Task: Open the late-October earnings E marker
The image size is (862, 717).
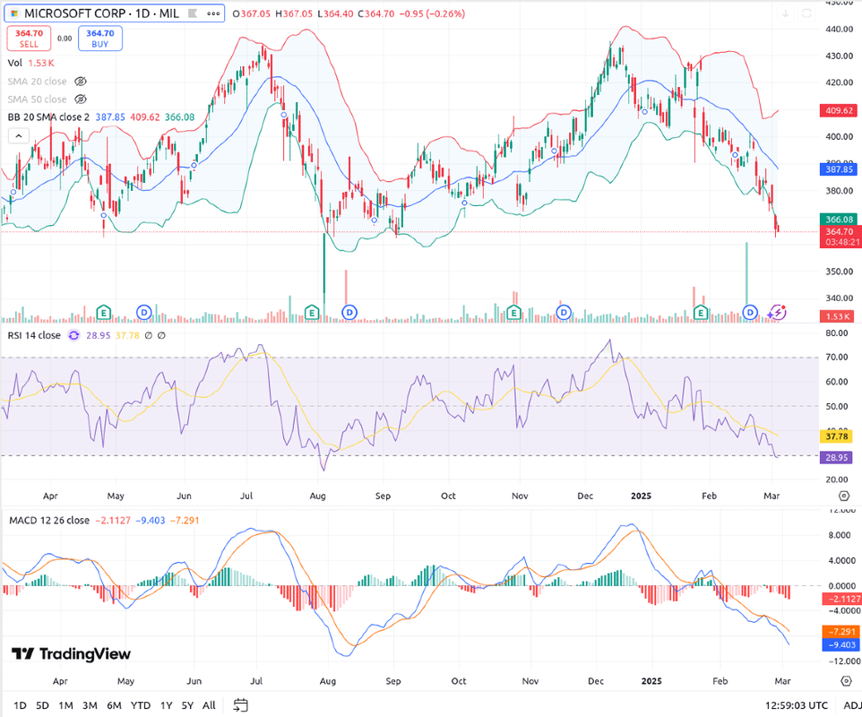Action: (513, 313)
